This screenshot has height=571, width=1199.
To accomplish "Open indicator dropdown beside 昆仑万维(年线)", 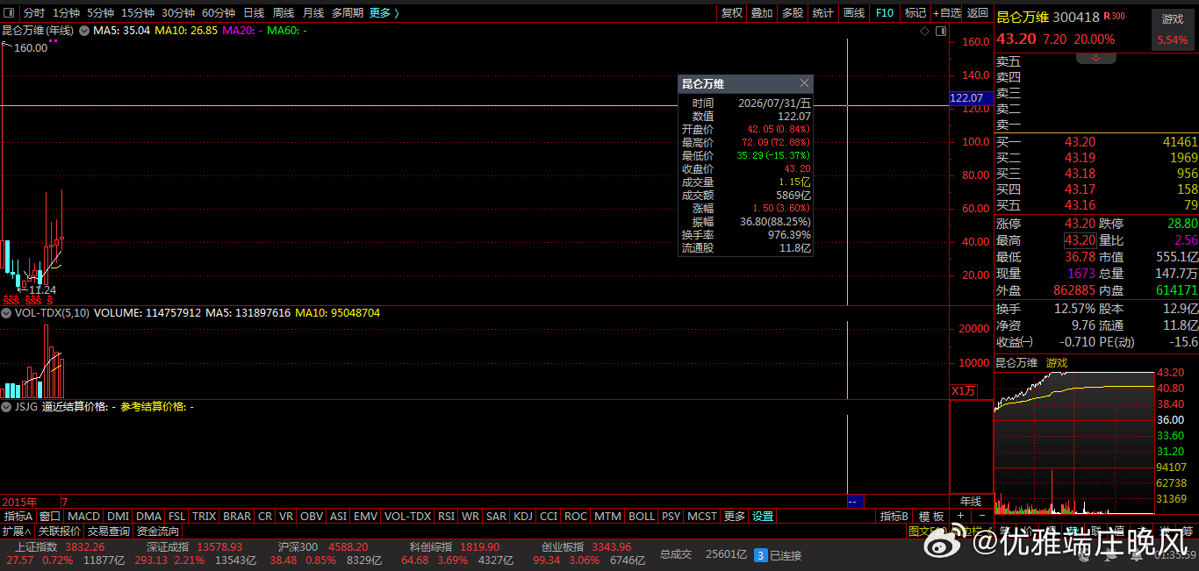I will (x=84, y=31).
